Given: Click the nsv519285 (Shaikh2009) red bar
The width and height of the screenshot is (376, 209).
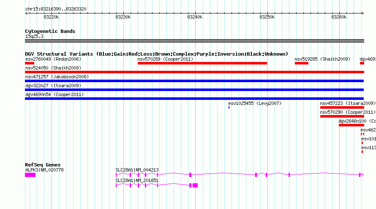Looking at the screenshot, I should tap(301, 63).
